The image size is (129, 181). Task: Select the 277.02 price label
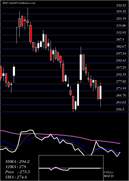(121, 81)
